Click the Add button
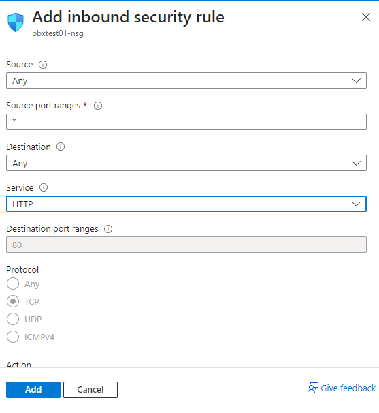379x413 pixels. point(33,390)
